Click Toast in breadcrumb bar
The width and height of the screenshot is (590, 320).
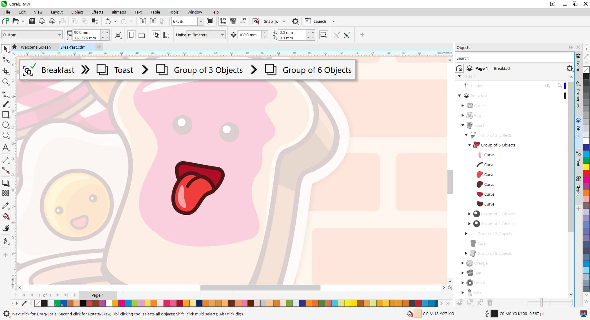click(124, 70)
